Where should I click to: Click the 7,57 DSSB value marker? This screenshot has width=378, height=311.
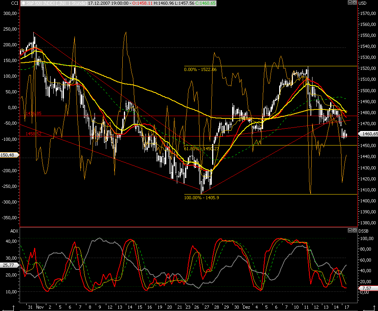[368, 288]
